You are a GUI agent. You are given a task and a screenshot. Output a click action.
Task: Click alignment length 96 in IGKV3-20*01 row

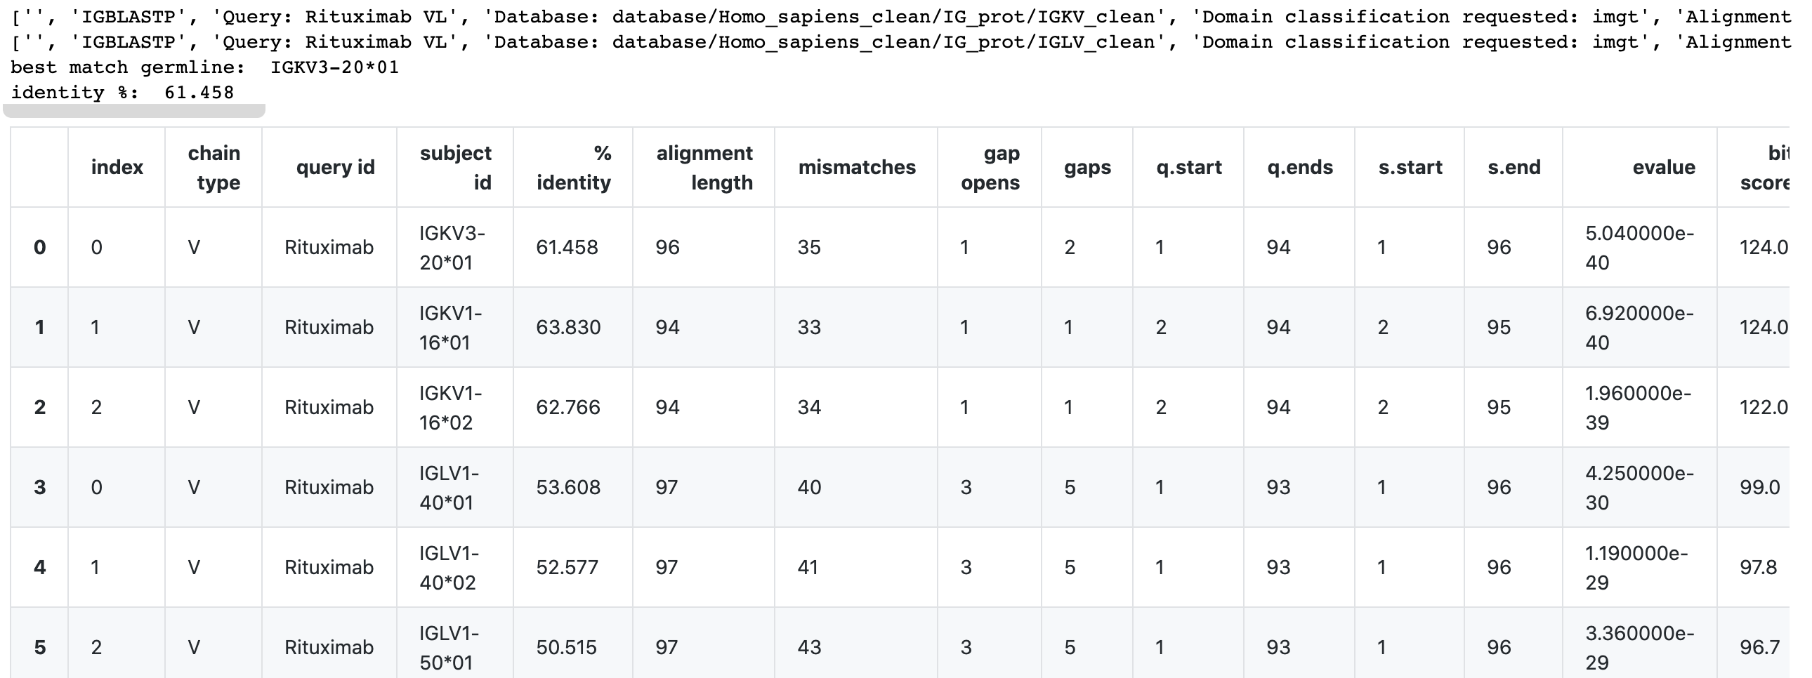click(x=667, y=247)
